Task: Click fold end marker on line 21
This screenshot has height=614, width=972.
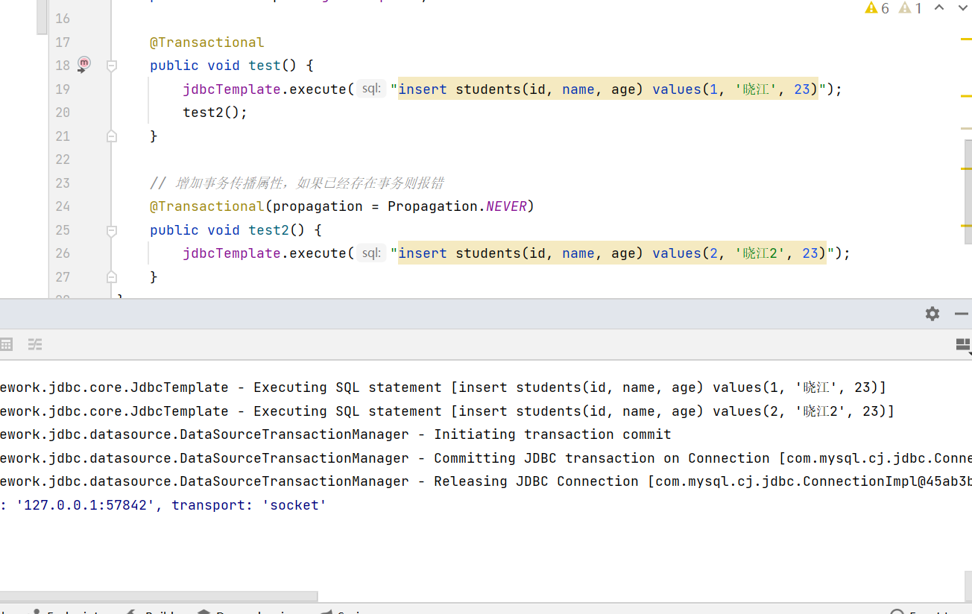Action: click(x=112, y=136)
